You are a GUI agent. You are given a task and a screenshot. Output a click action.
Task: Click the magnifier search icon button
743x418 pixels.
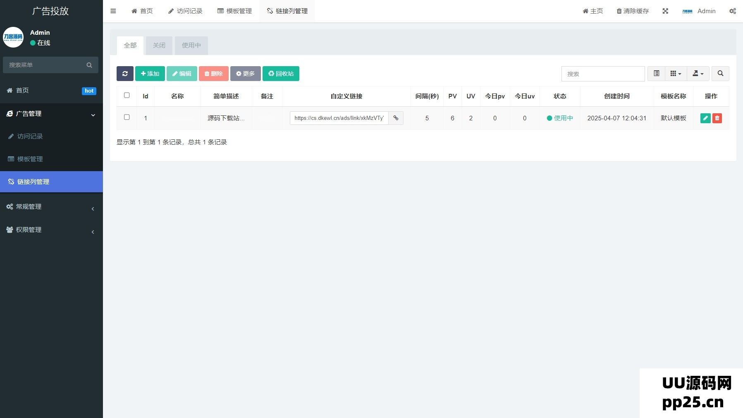(720, 74)
